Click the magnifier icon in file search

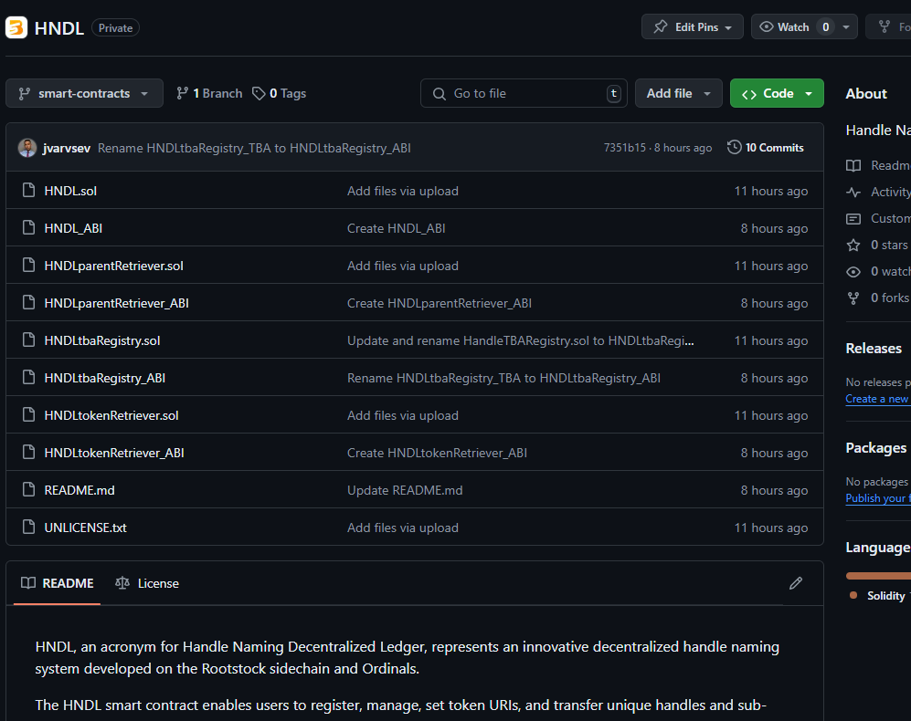point(440,93)
